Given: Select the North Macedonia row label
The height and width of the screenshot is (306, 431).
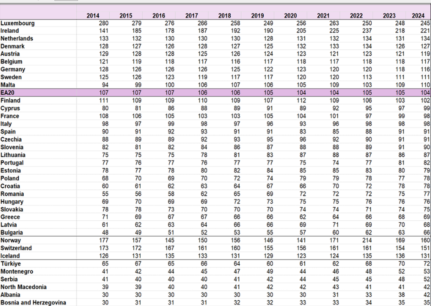Looking at the screenshot, I should tap(23, 287).
